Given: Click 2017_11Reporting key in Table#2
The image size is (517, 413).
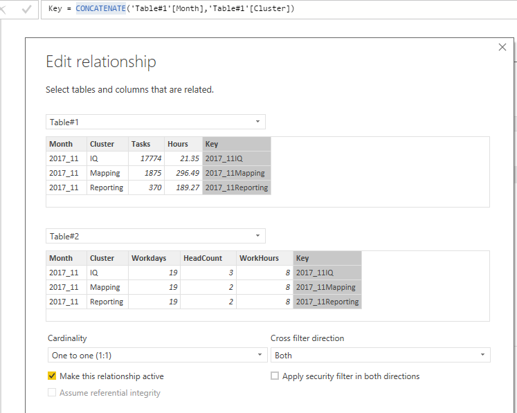Looking at the screenshot, I should pyautogui.click(x=327, y=302).
